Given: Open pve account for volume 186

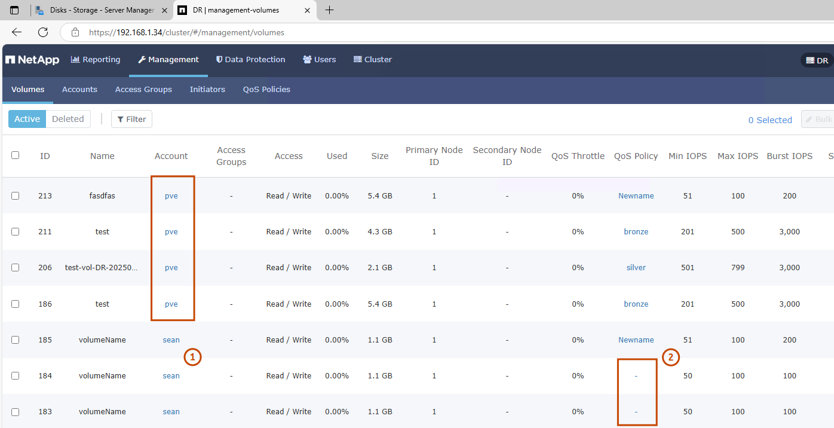Looking at the screenshot, I should 171,304.
